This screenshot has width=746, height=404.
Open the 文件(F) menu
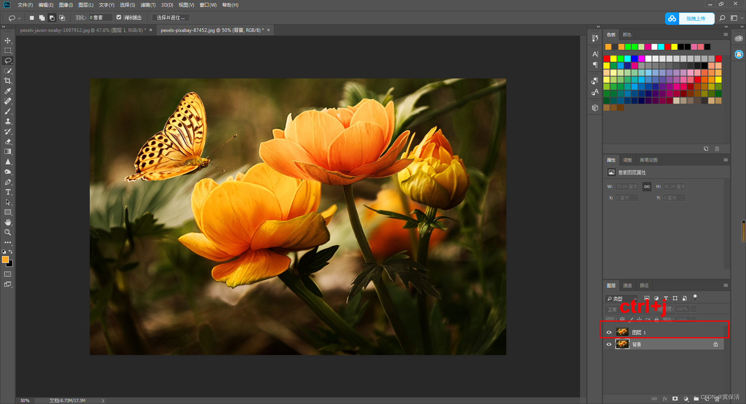[25, 5]
